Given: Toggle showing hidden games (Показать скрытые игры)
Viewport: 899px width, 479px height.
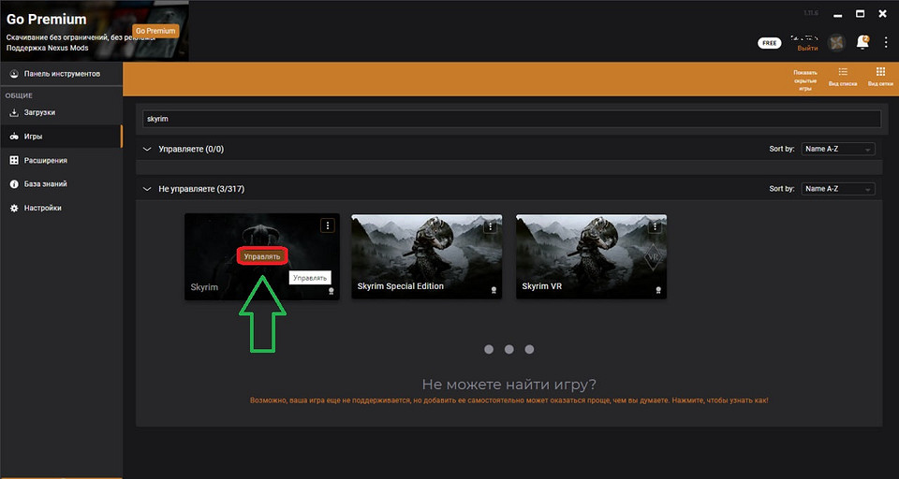Looking at the screenshot, I should 805,80.
